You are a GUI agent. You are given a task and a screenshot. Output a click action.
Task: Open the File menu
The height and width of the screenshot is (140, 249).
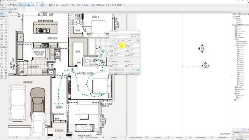pos(1,3)
